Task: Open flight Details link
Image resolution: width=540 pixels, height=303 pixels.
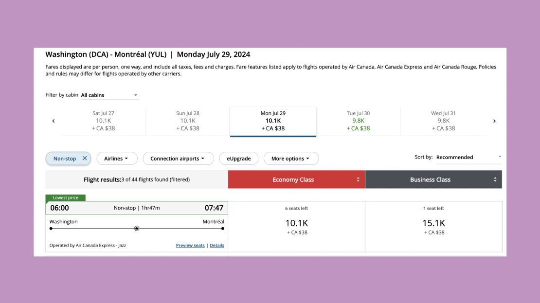Action: [217, 246]
